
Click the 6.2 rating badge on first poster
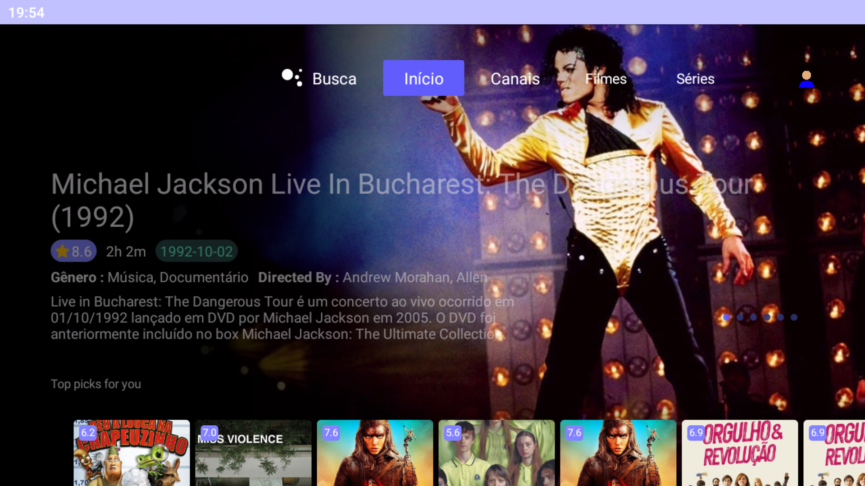click(x=88, y=433)
